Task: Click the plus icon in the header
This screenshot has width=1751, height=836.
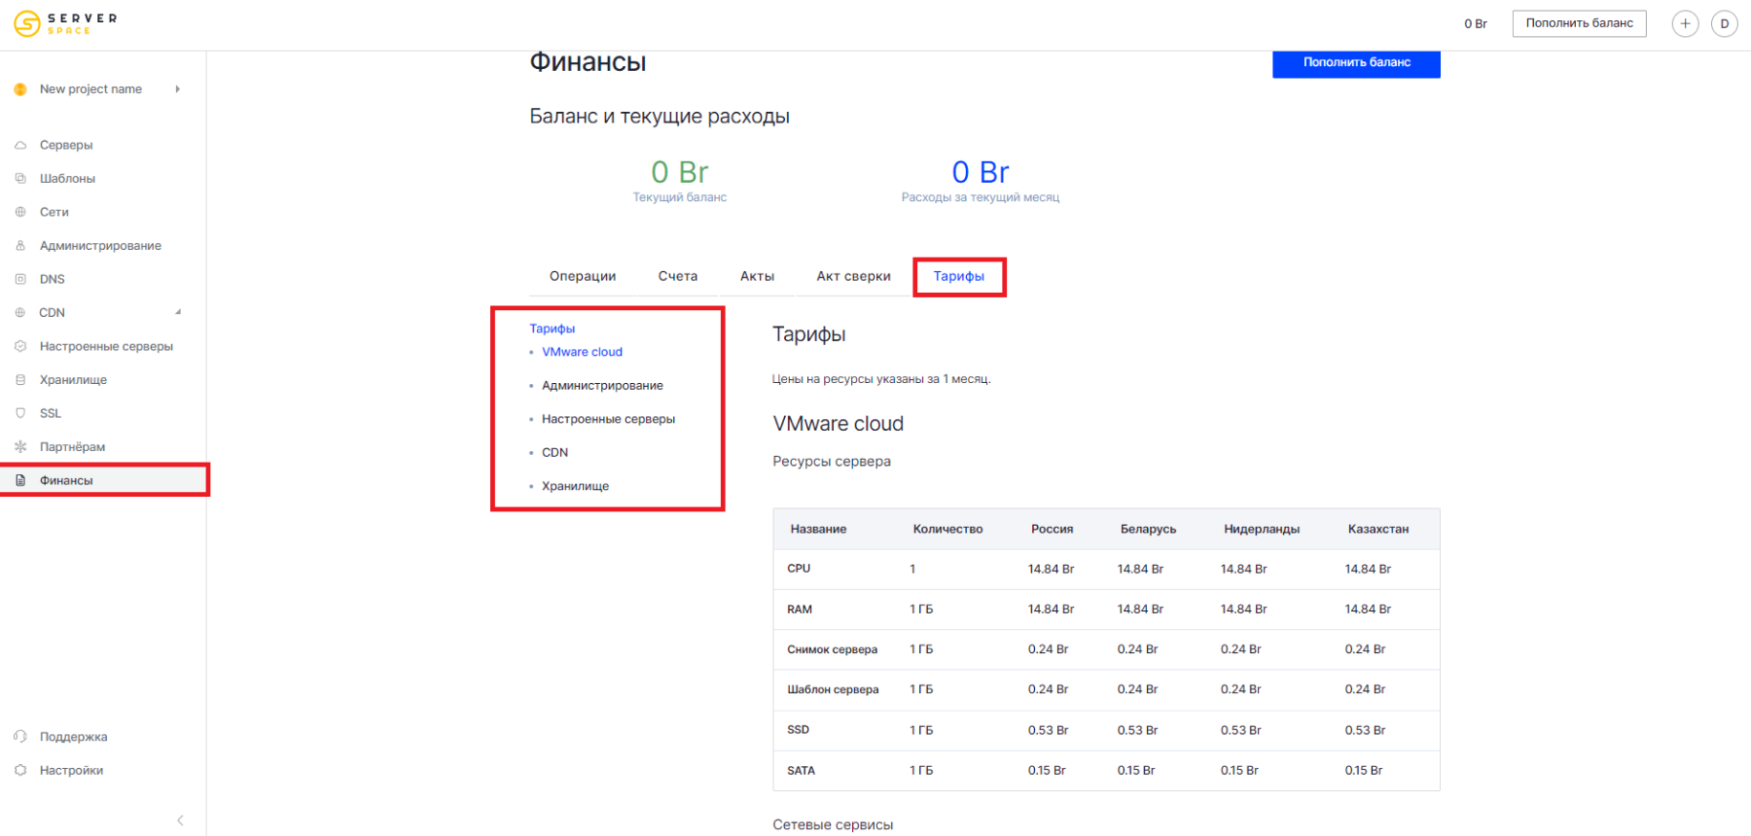Action: (1685, 23)
